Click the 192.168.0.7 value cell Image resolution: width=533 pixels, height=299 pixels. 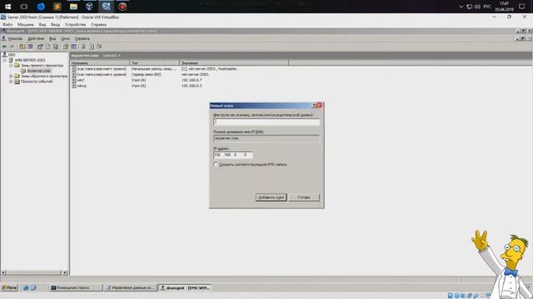coord(192,80)
